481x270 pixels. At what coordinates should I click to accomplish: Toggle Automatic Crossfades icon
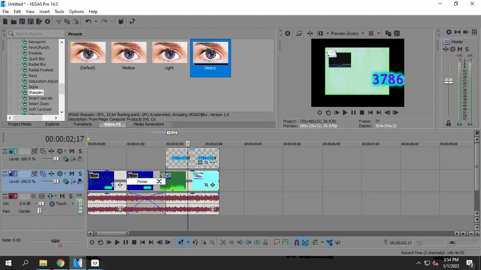(305, 242)
